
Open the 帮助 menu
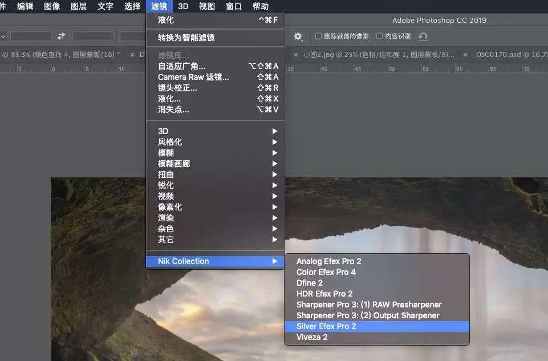click(x=260, y=6)
